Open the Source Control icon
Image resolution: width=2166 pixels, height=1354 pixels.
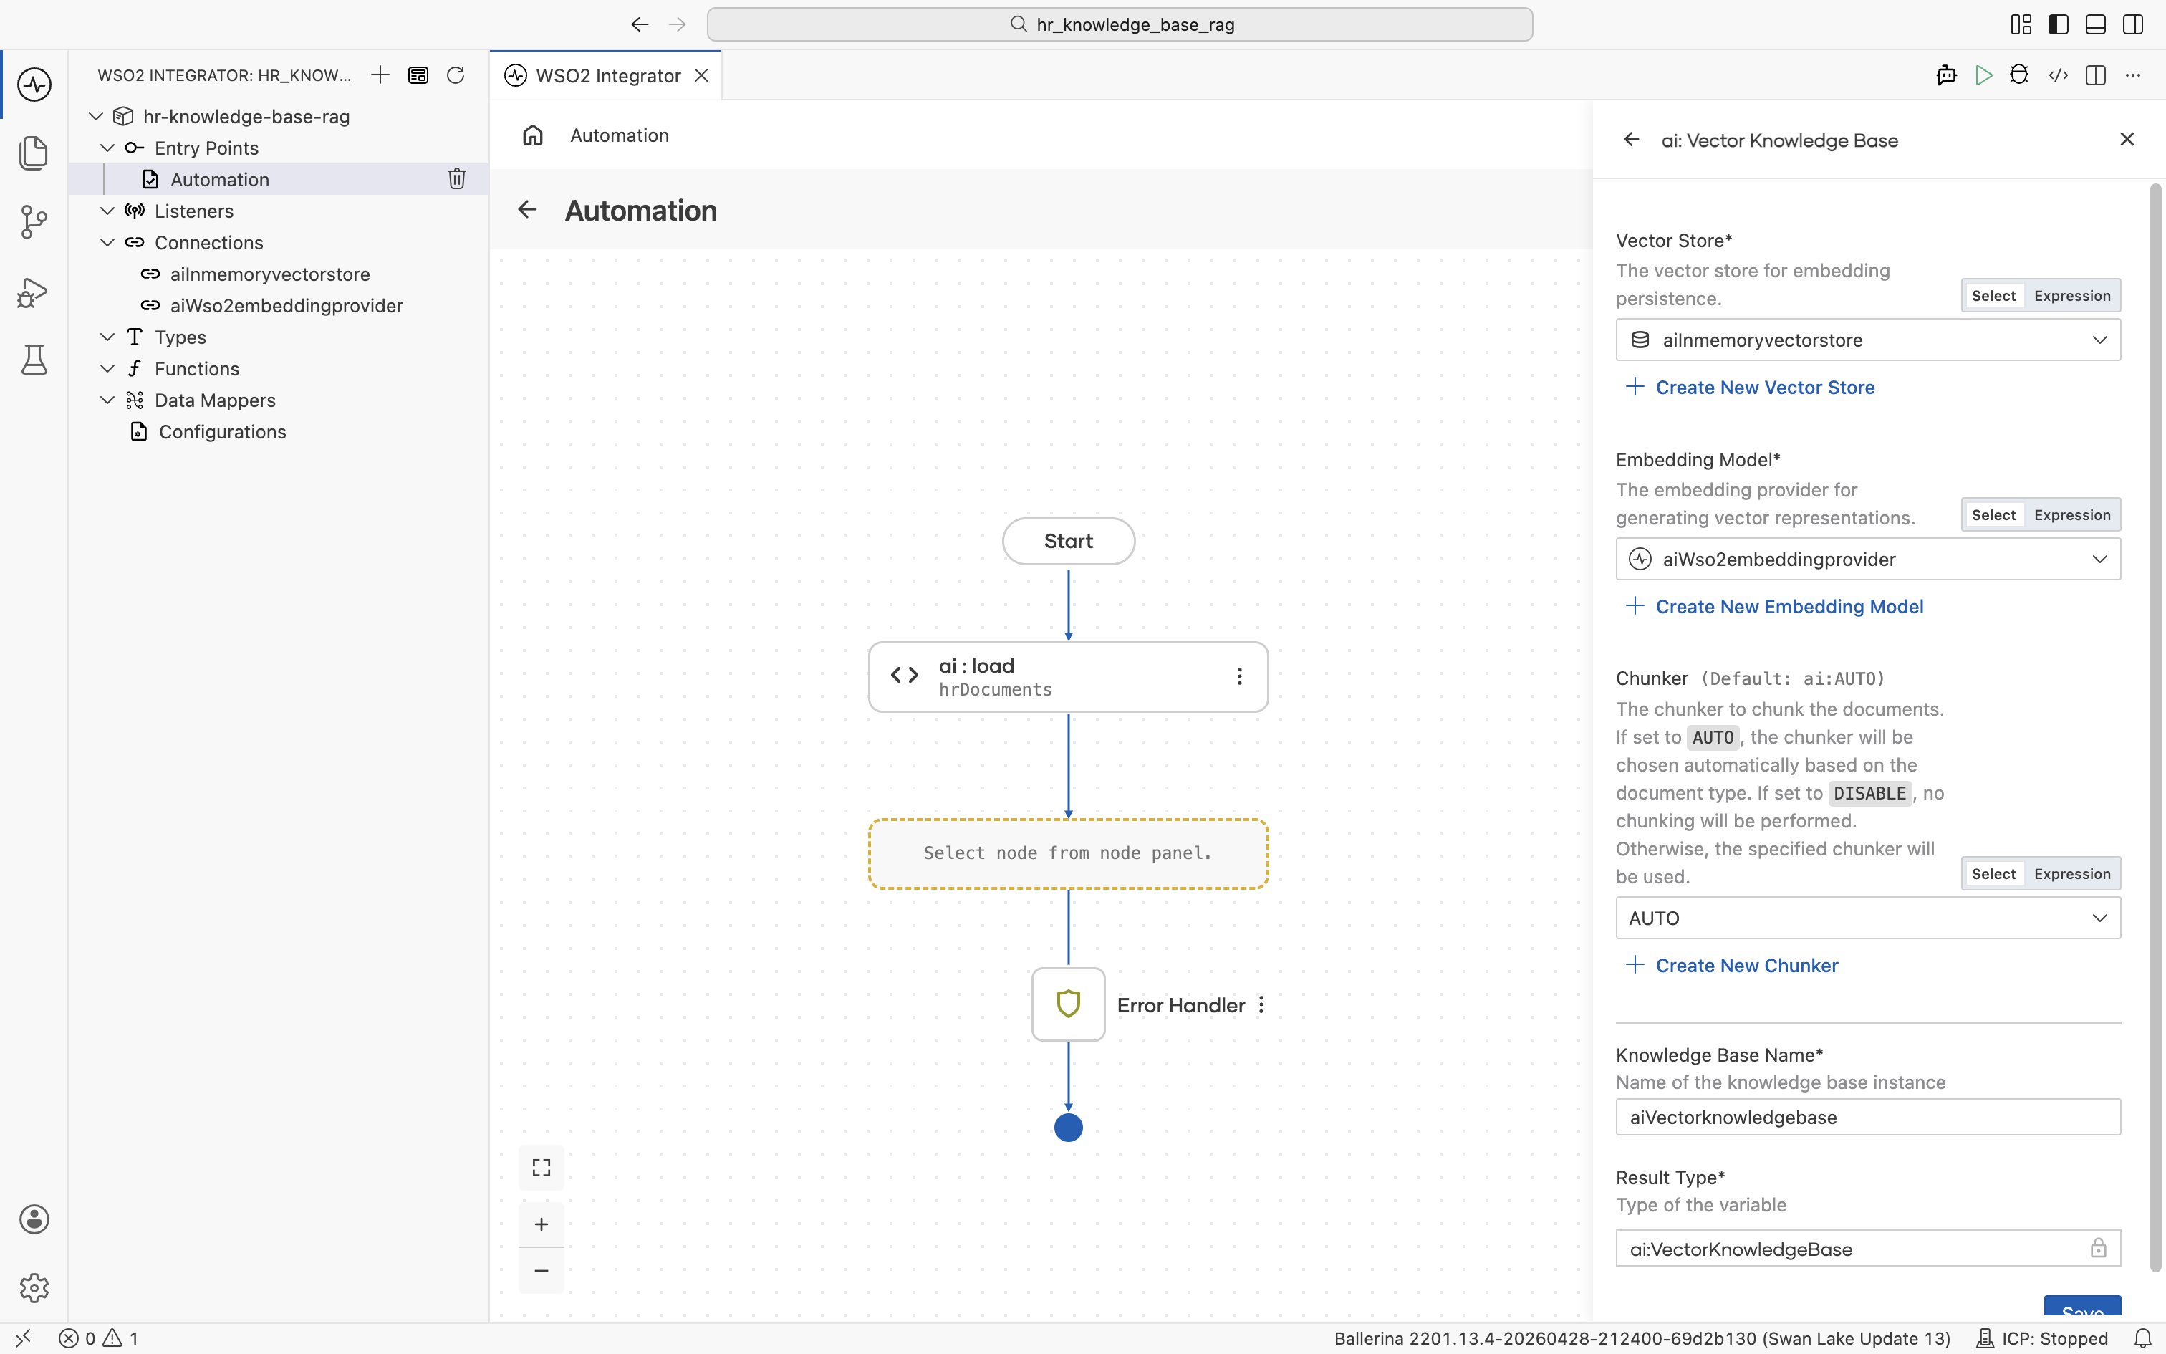34,222
